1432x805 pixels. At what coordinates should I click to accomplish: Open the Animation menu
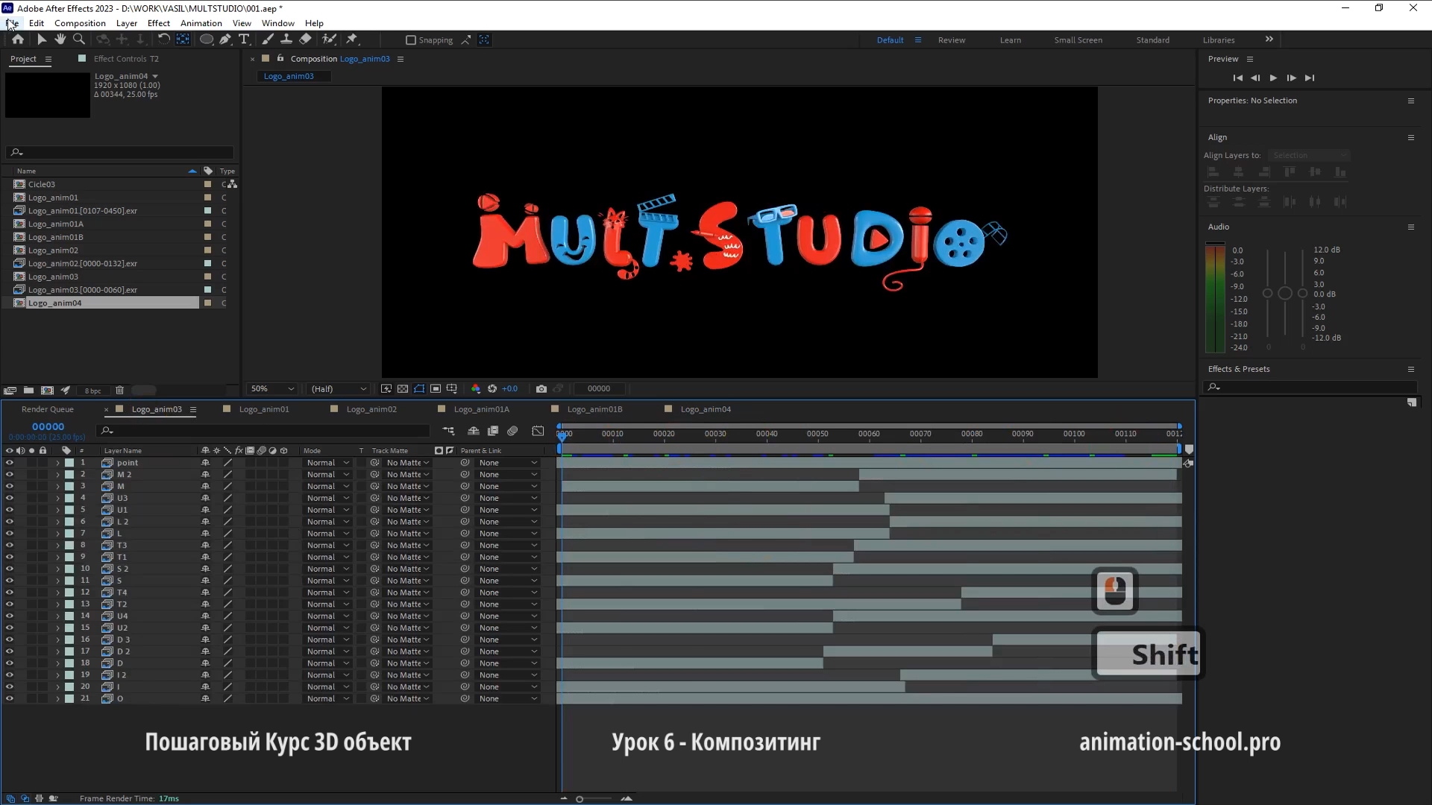201,23
